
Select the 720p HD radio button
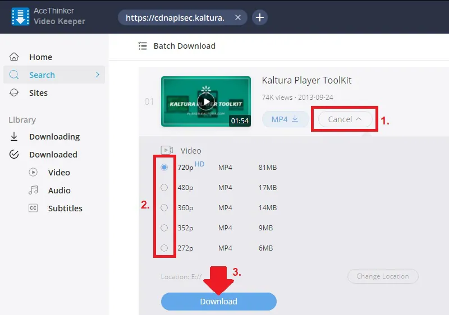point(164,167)
